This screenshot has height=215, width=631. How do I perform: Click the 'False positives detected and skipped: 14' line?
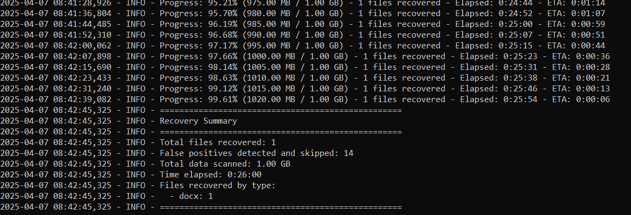(256, 153)
